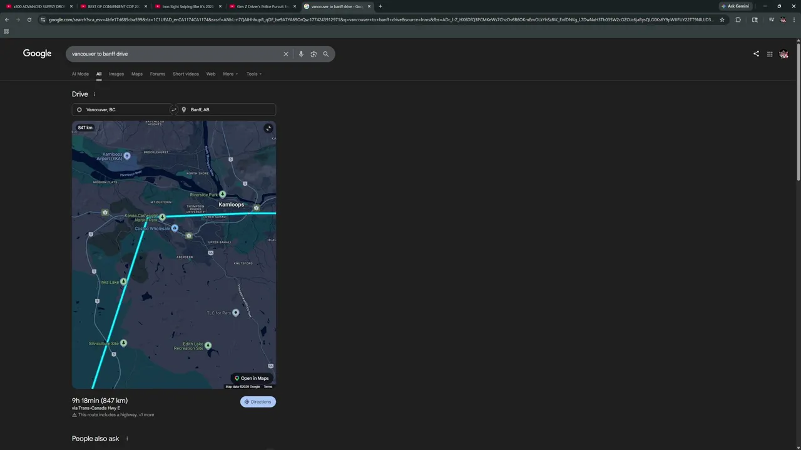Click the browser address bar URL
Screen dimensions: 801x450
pos(382,19)
